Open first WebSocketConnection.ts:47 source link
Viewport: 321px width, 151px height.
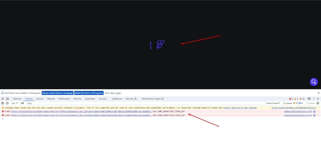298,111
